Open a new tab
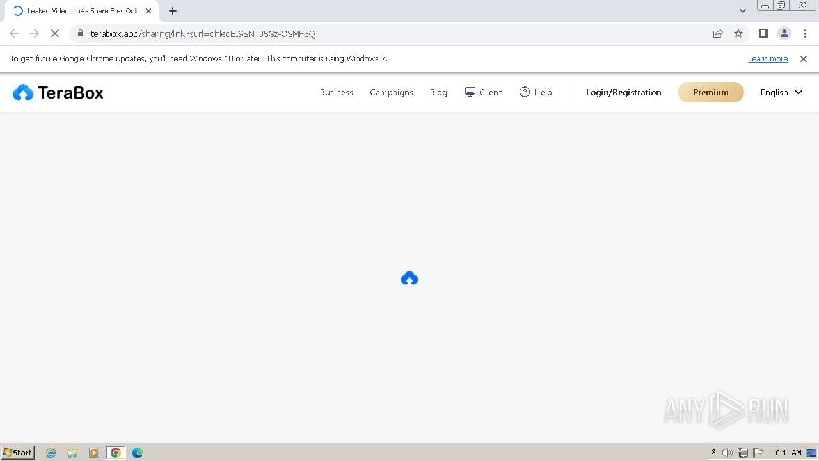 point(173,11)
